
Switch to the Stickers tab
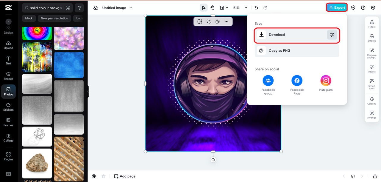8,107
